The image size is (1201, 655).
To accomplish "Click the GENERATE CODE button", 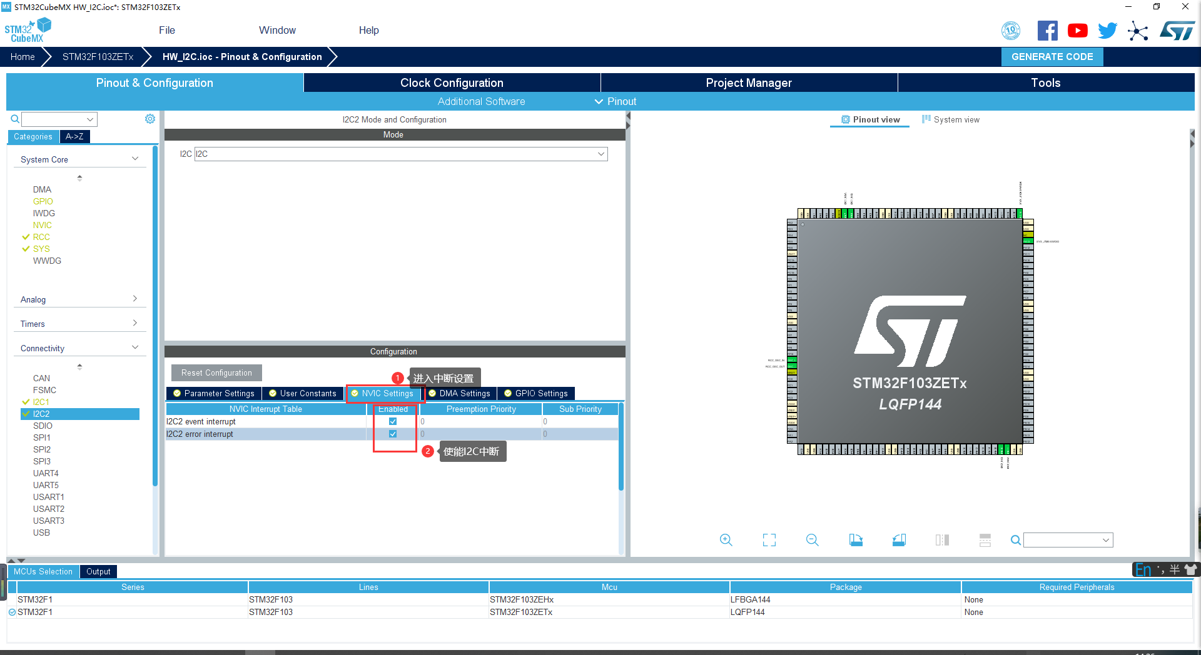I will [x=1052, y=56].
